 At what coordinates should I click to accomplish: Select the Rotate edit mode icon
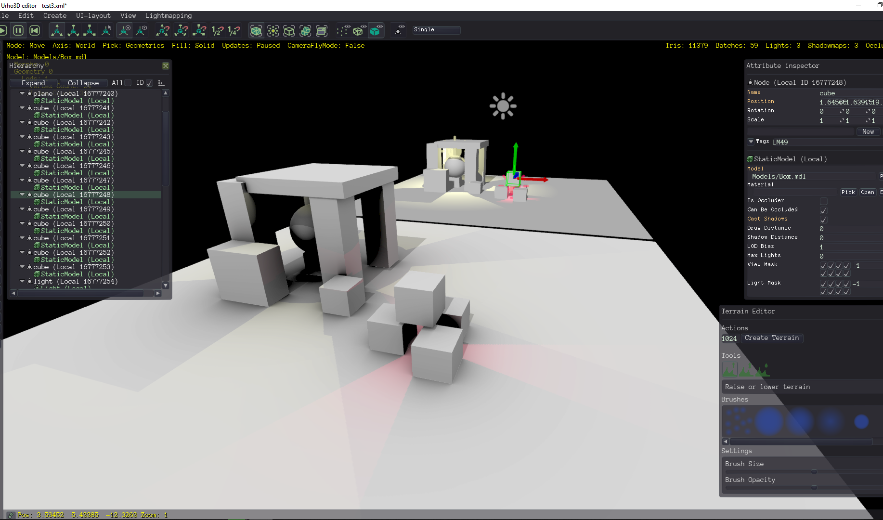pyautogui.click(x=73, y=31)
